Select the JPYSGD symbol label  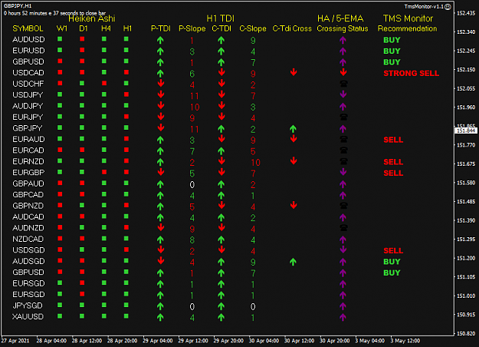(x=28, y=306)
